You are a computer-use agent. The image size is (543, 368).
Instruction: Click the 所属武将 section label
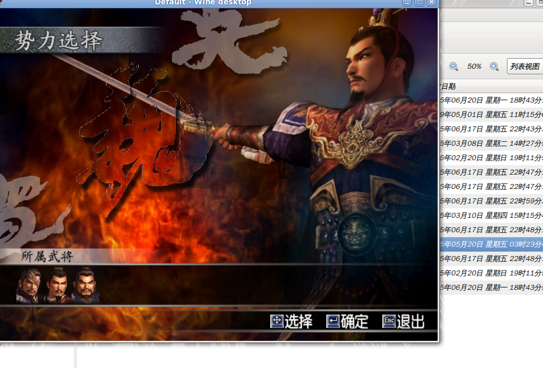[47, 257]
